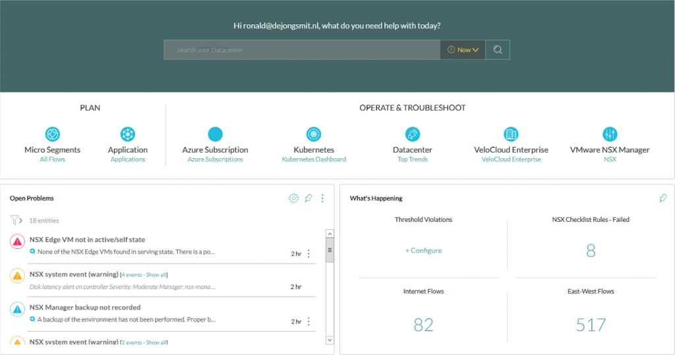675x355 pixels.
Task: Click the Application icon under PLAN
Action: pyautogui.click(x=128, y=134)
